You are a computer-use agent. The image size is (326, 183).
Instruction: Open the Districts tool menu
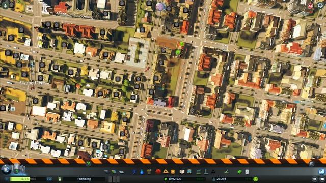coord(121,172)
